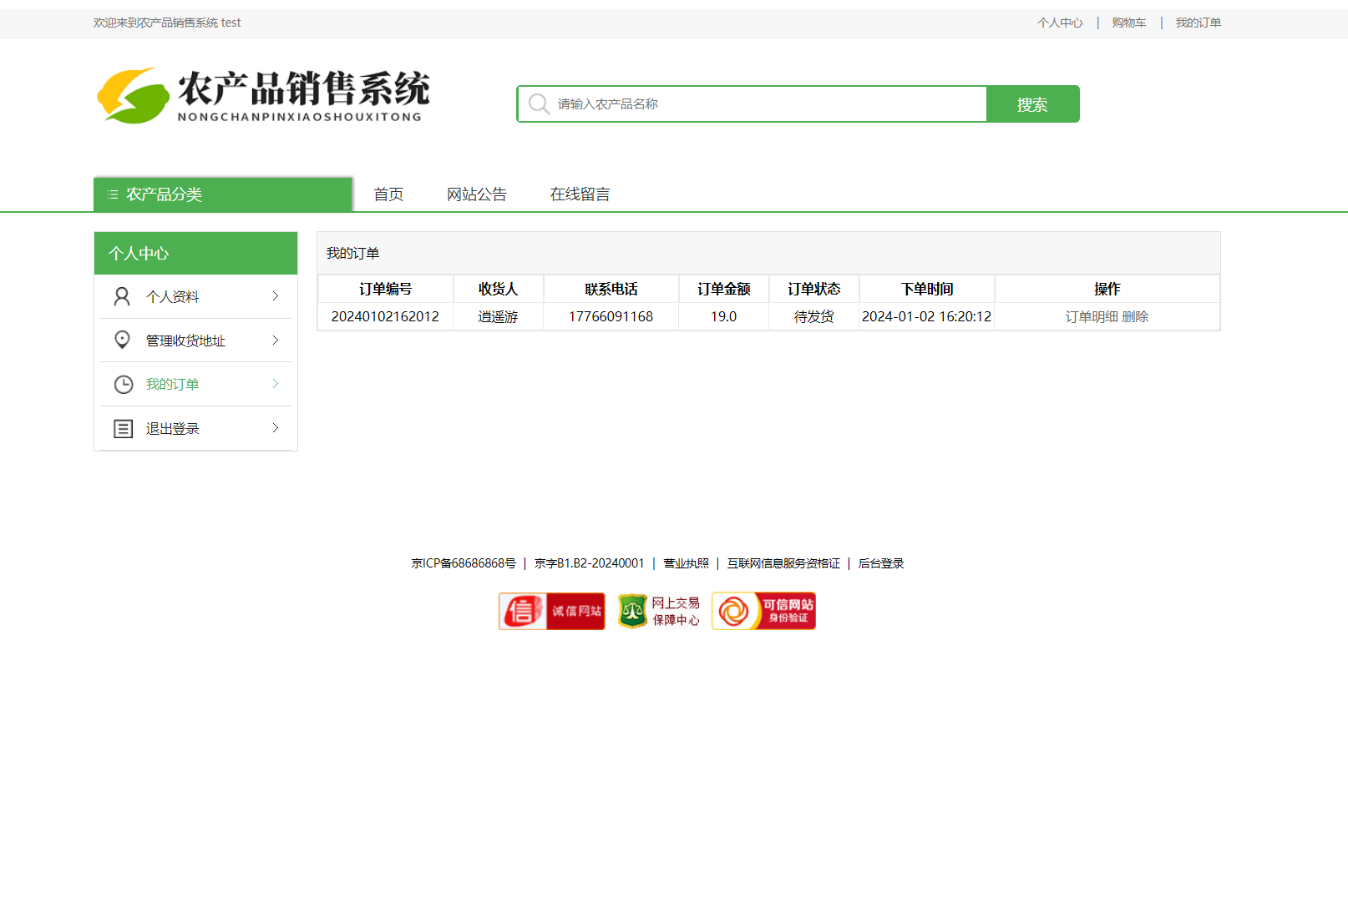Viewport: 1348px width, 913px height.
Task: Switch to the 网站公告 tab
Action: pyautogui.click(x=477, y=194)
